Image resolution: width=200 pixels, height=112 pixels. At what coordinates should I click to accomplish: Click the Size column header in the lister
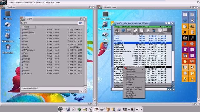point(135,34)
